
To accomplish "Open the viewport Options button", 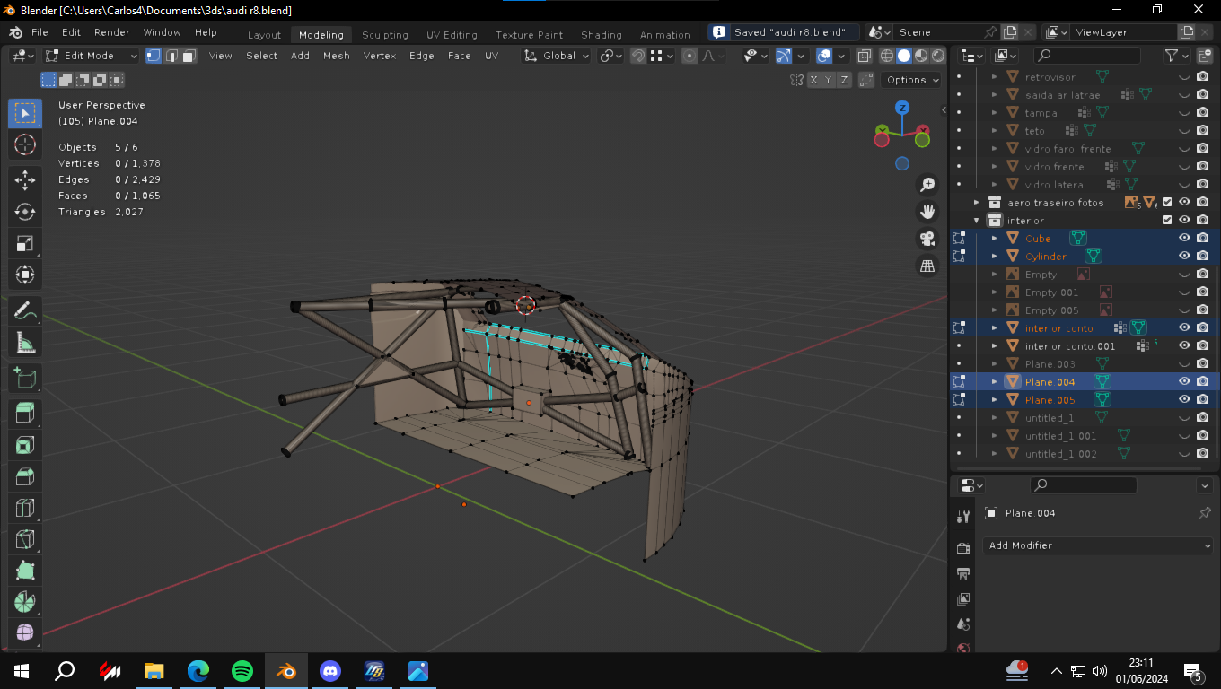I will (x=912, y=80).
